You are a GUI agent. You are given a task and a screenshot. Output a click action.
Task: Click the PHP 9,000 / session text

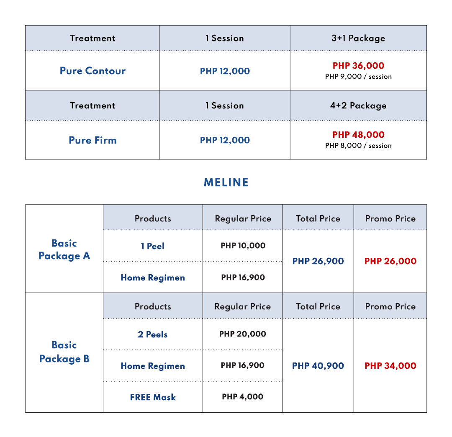tap(358, 77)
